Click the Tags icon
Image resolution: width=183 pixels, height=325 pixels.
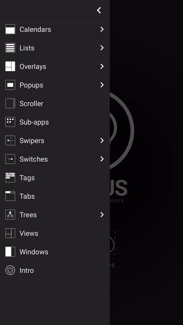pyautogui.click(x=10, y=178)
